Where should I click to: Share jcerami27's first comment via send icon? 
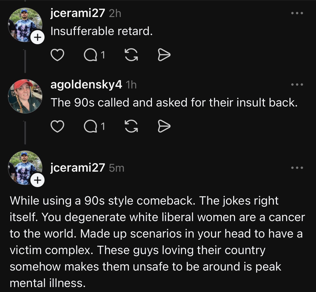click(x=164, y=55)
